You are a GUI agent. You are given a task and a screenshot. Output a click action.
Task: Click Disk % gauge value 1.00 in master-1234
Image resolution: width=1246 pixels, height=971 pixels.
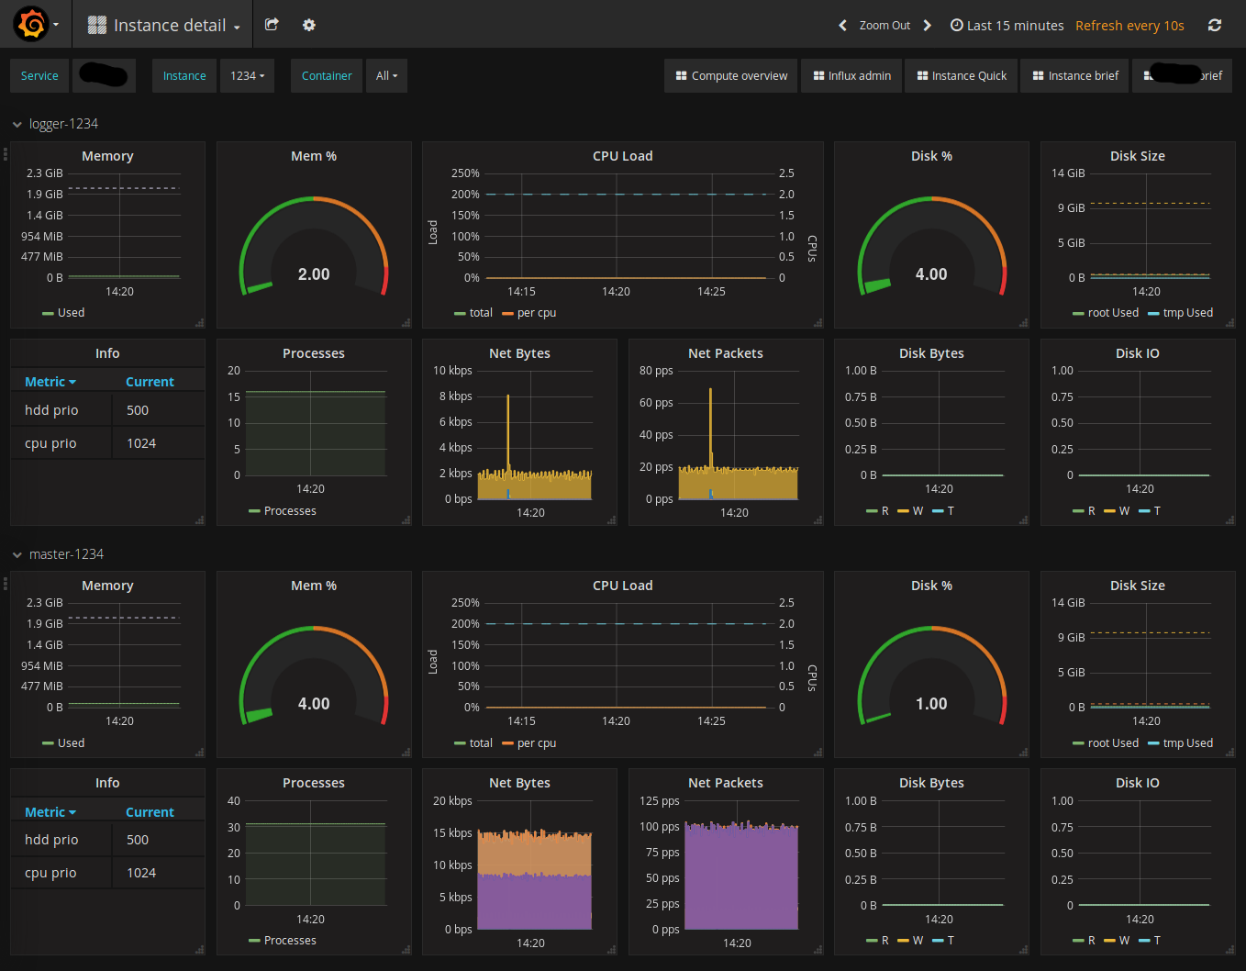[931, 704]
